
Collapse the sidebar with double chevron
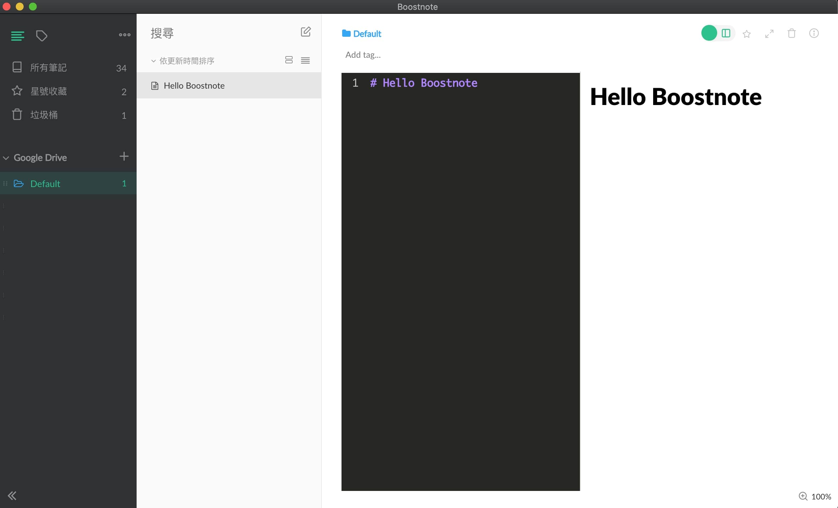click(12, 496)
